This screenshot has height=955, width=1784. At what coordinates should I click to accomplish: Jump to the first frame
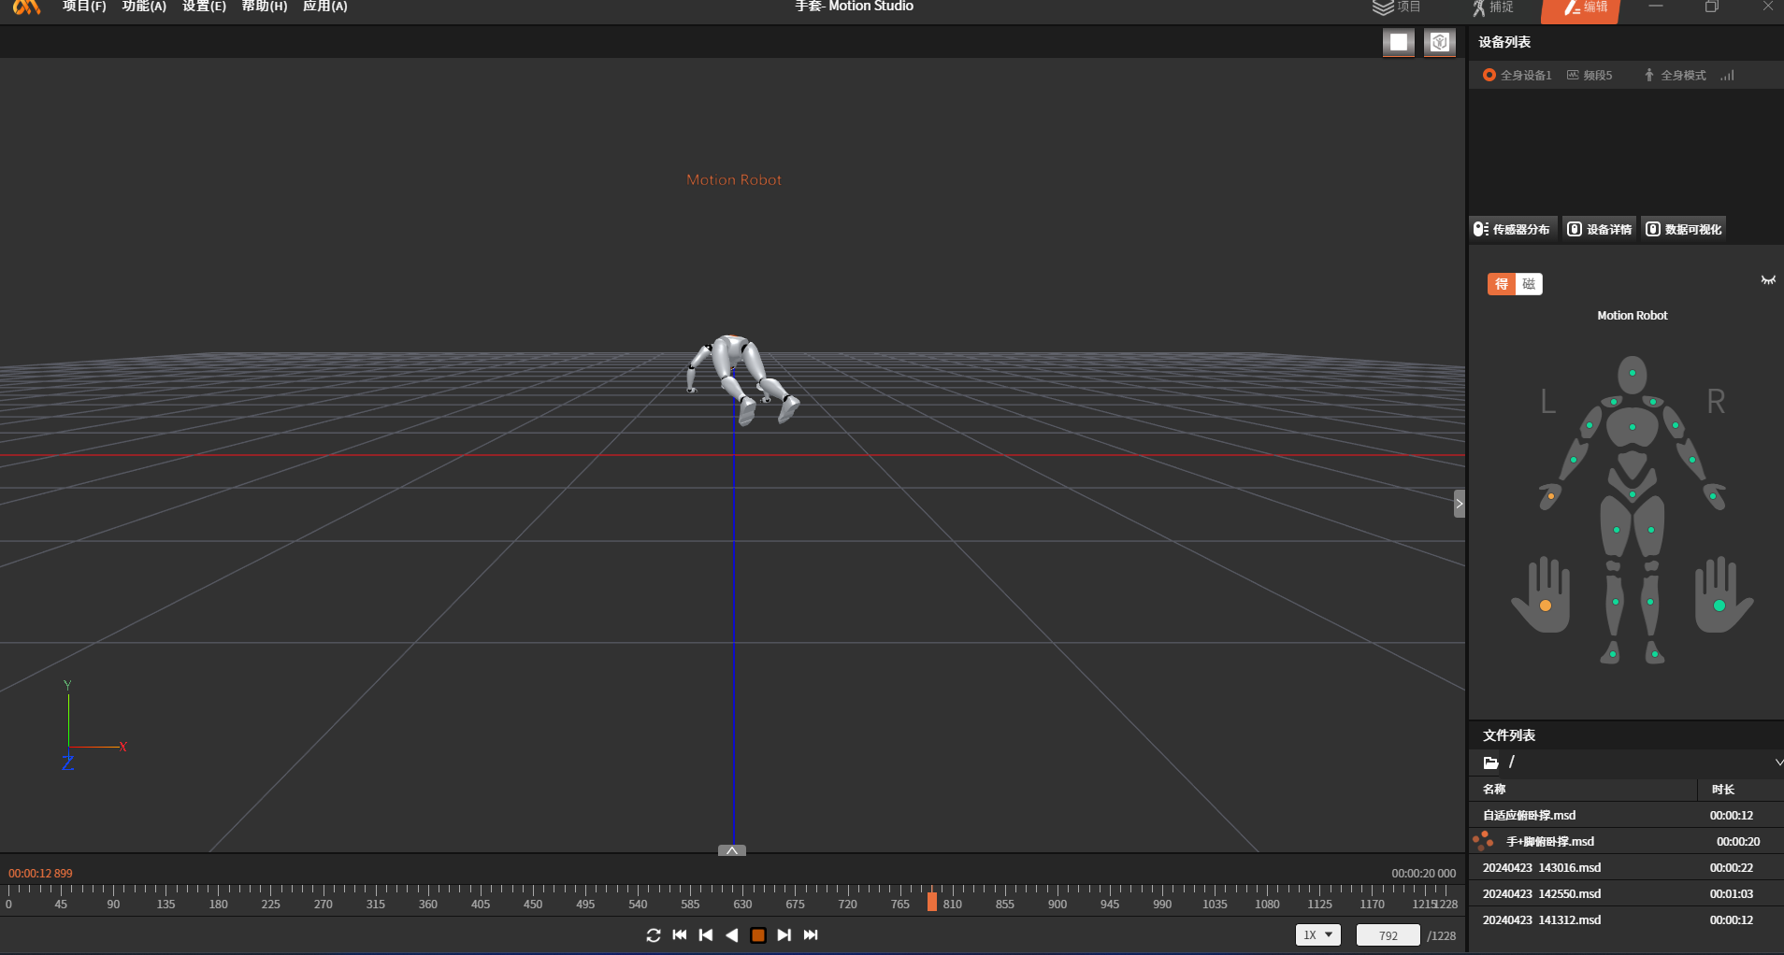point(680,935)
